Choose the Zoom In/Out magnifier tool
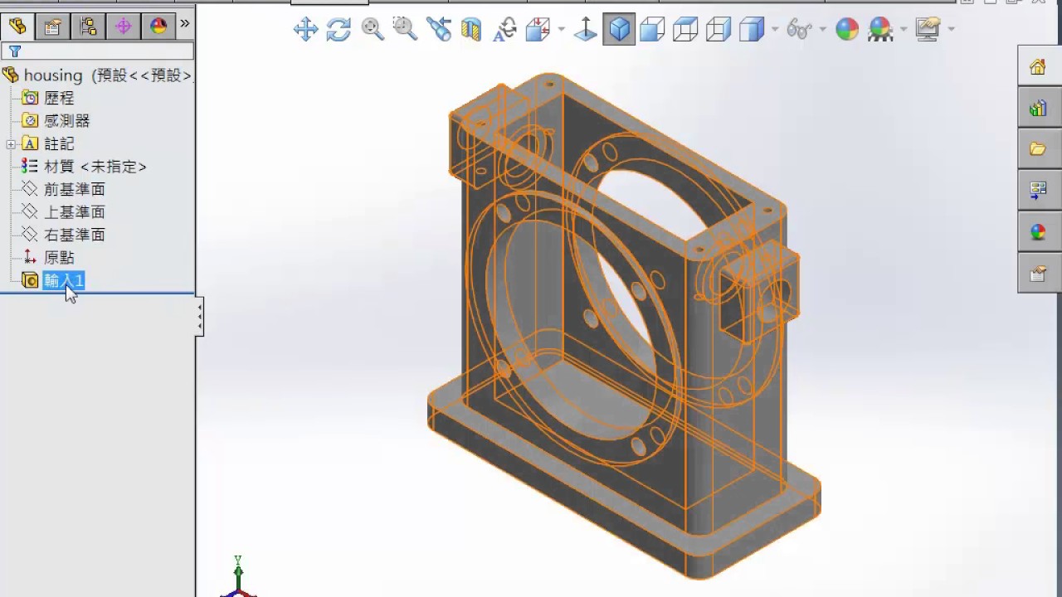Viewport: 1062px width, 597px height. click(x=373, y=30)
